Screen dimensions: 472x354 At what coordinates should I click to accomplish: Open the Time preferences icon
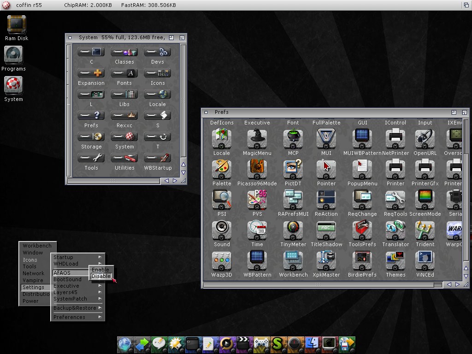pyautogui.click(x=257, y=230)
